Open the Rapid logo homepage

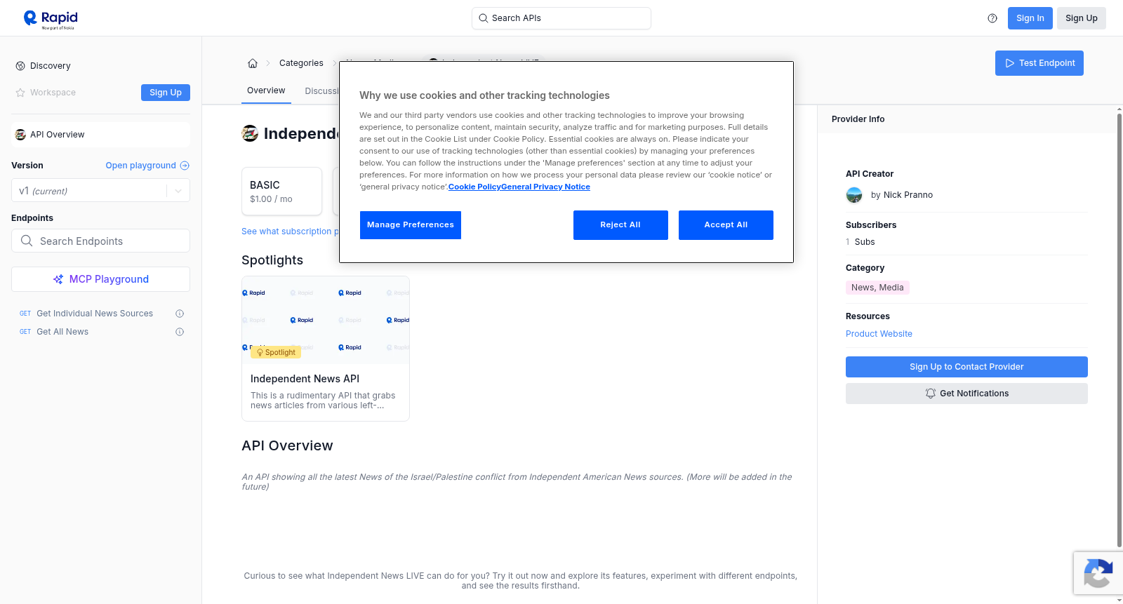[51, 19]
